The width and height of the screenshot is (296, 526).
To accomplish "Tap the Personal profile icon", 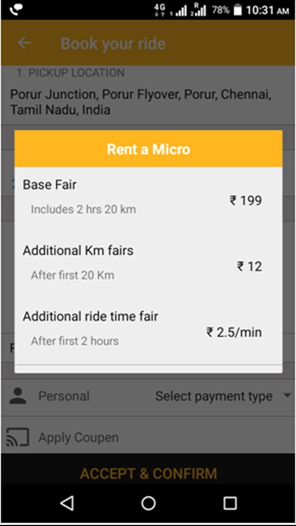I will [x=18, y=396].
